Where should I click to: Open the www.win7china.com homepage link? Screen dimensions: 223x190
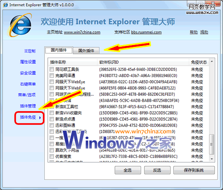tap(82, 32)
